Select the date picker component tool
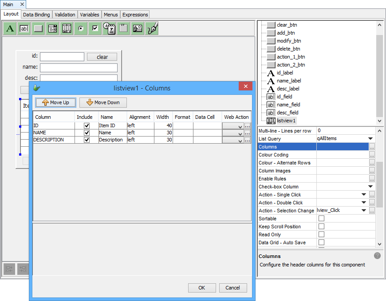The width and height of the screenshot is (386, 301). [109, 28]
